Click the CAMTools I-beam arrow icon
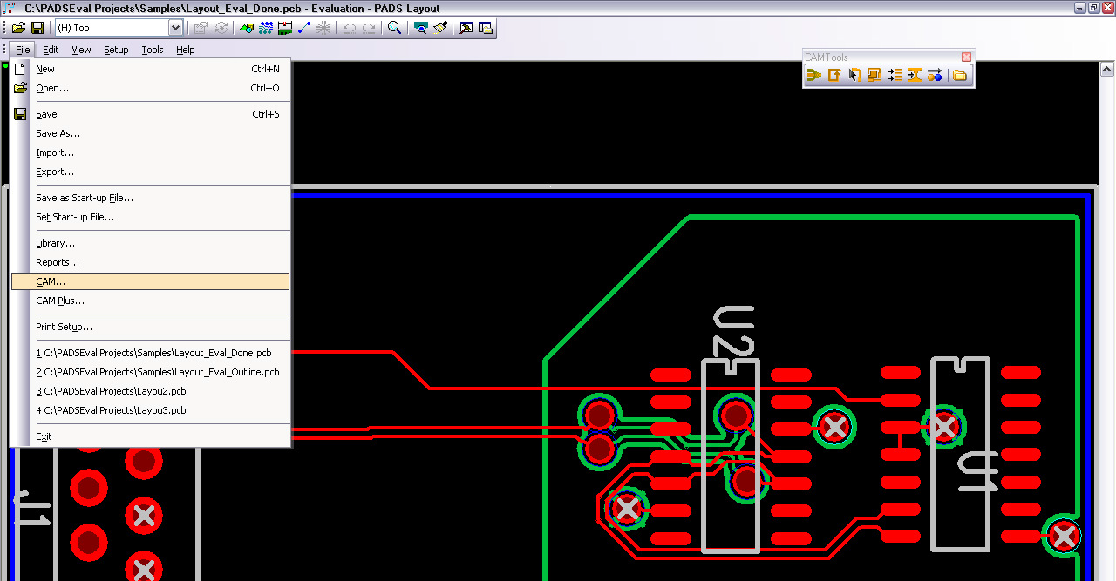This screenshot has height=581, width=1116. pos(915,76)
